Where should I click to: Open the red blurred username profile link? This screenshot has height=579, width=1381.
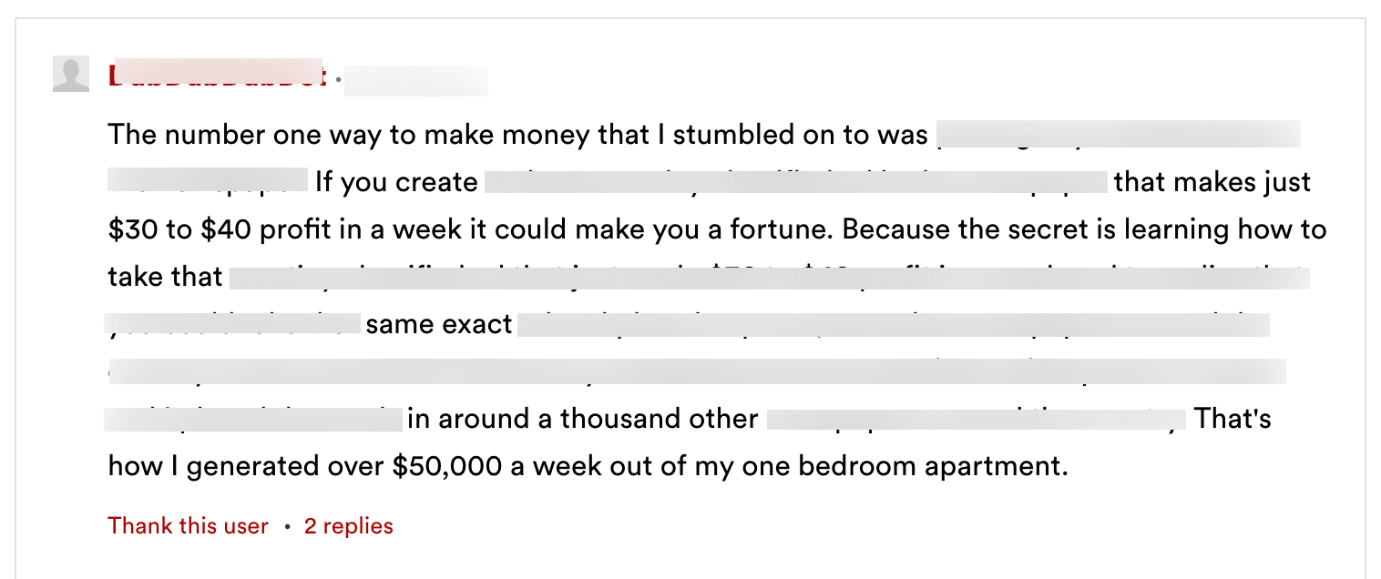(217, 76)
